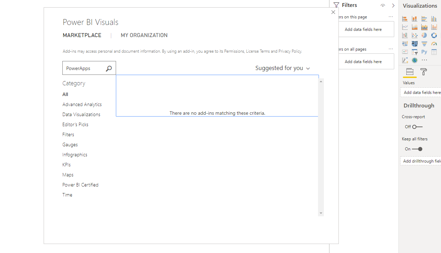
Task: Select the KPI visual icon
Action: tap(405, 52)
